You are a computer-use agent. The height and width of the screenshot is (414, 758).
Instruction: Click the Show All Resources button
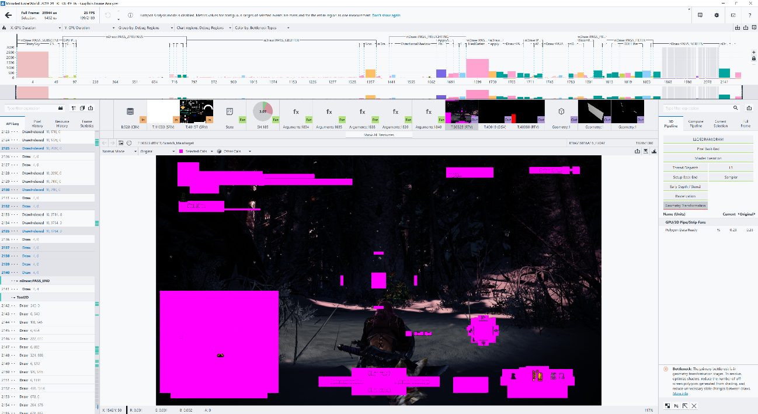(379, 135)
